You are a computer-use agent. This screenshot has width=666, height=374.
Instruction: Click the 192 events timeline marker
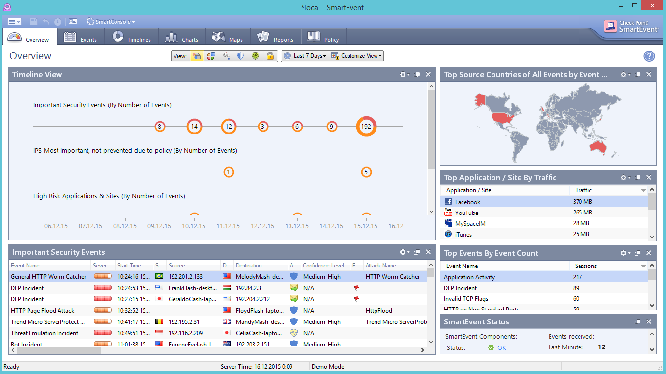pos(366,126)
